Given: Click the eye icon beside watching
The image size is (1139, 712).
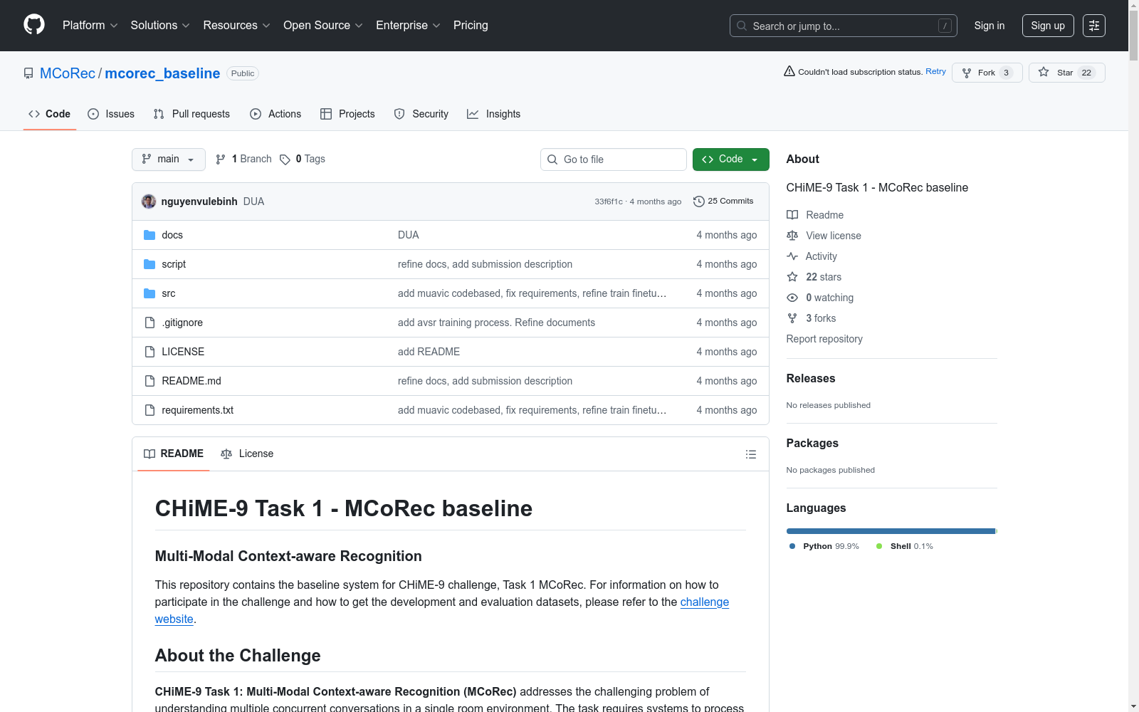Looking at the screenshot, I should pyautogui.click(x=792, y=298).
